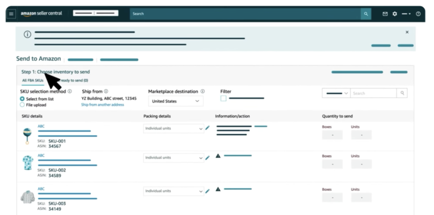This screenshot has height=215, width=434.
Task: Open the shirt product image for SKU-002
Action: click(x=28, y=163)
